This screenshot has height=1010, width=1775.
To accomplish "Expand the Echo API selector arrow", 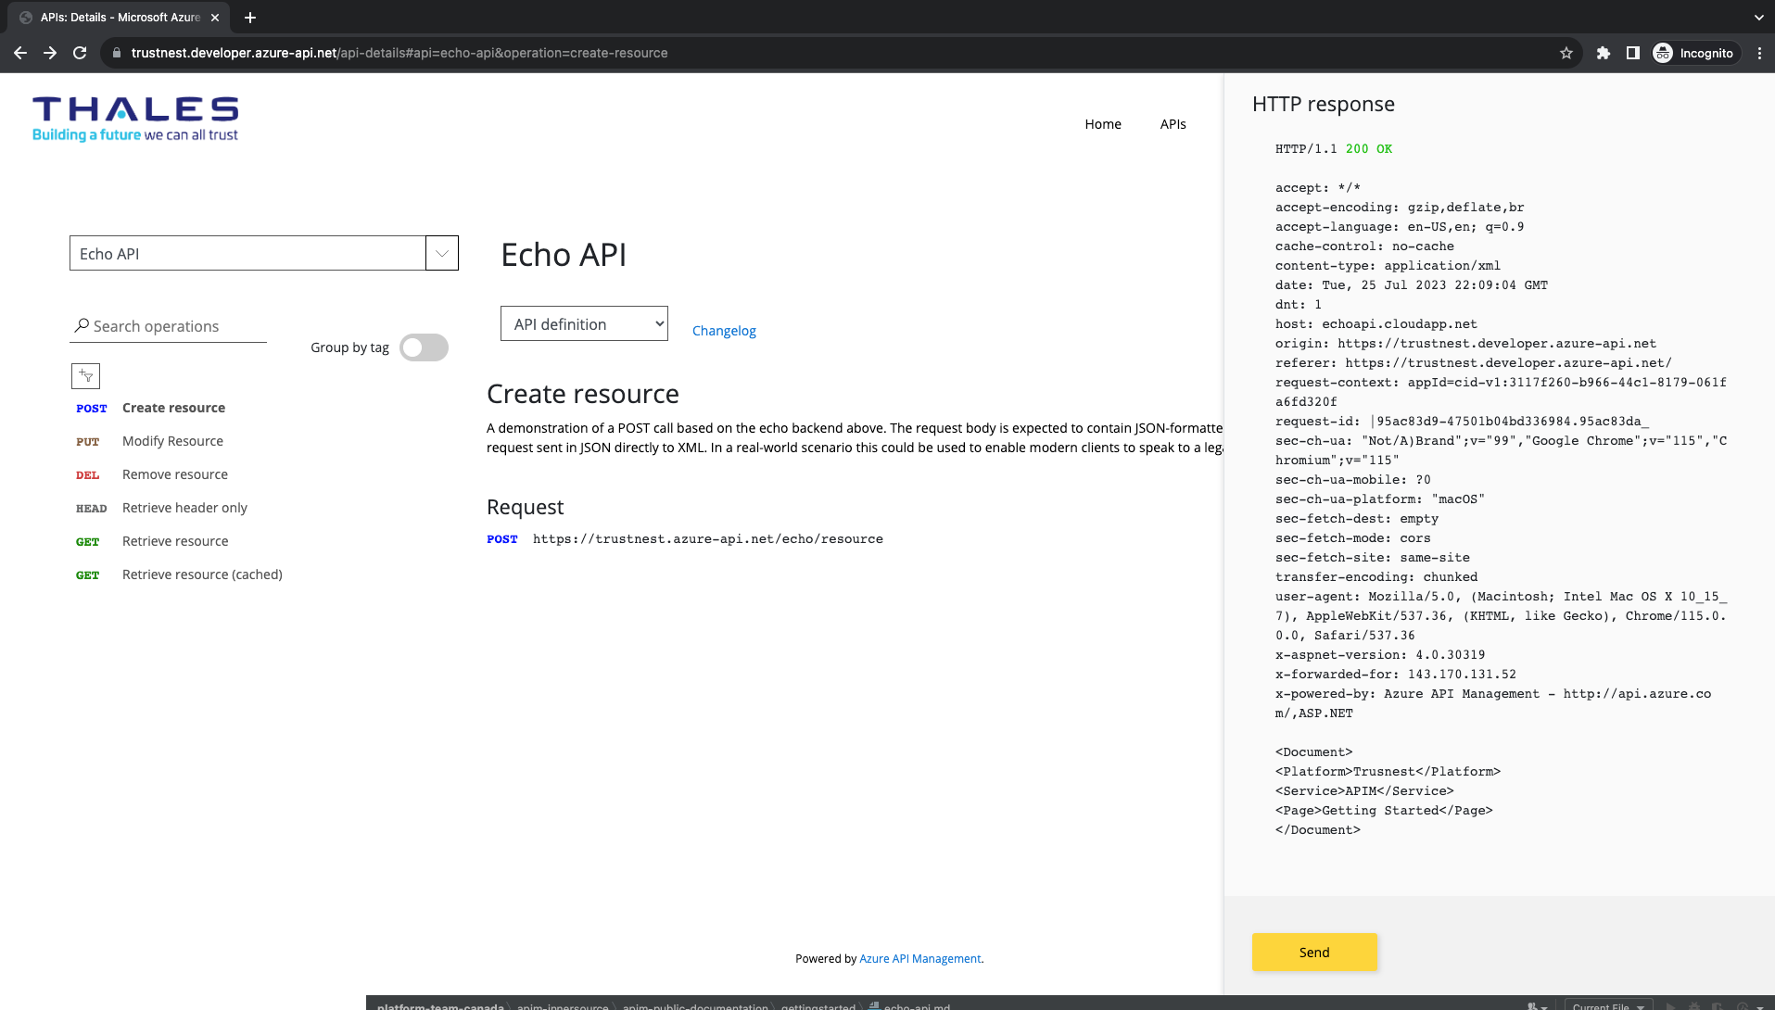I will tap(442, 253).
